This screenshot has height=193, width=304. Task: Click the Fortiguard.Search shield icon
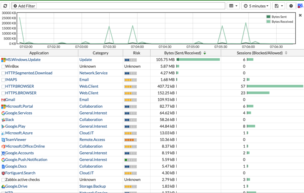(3, 173)
